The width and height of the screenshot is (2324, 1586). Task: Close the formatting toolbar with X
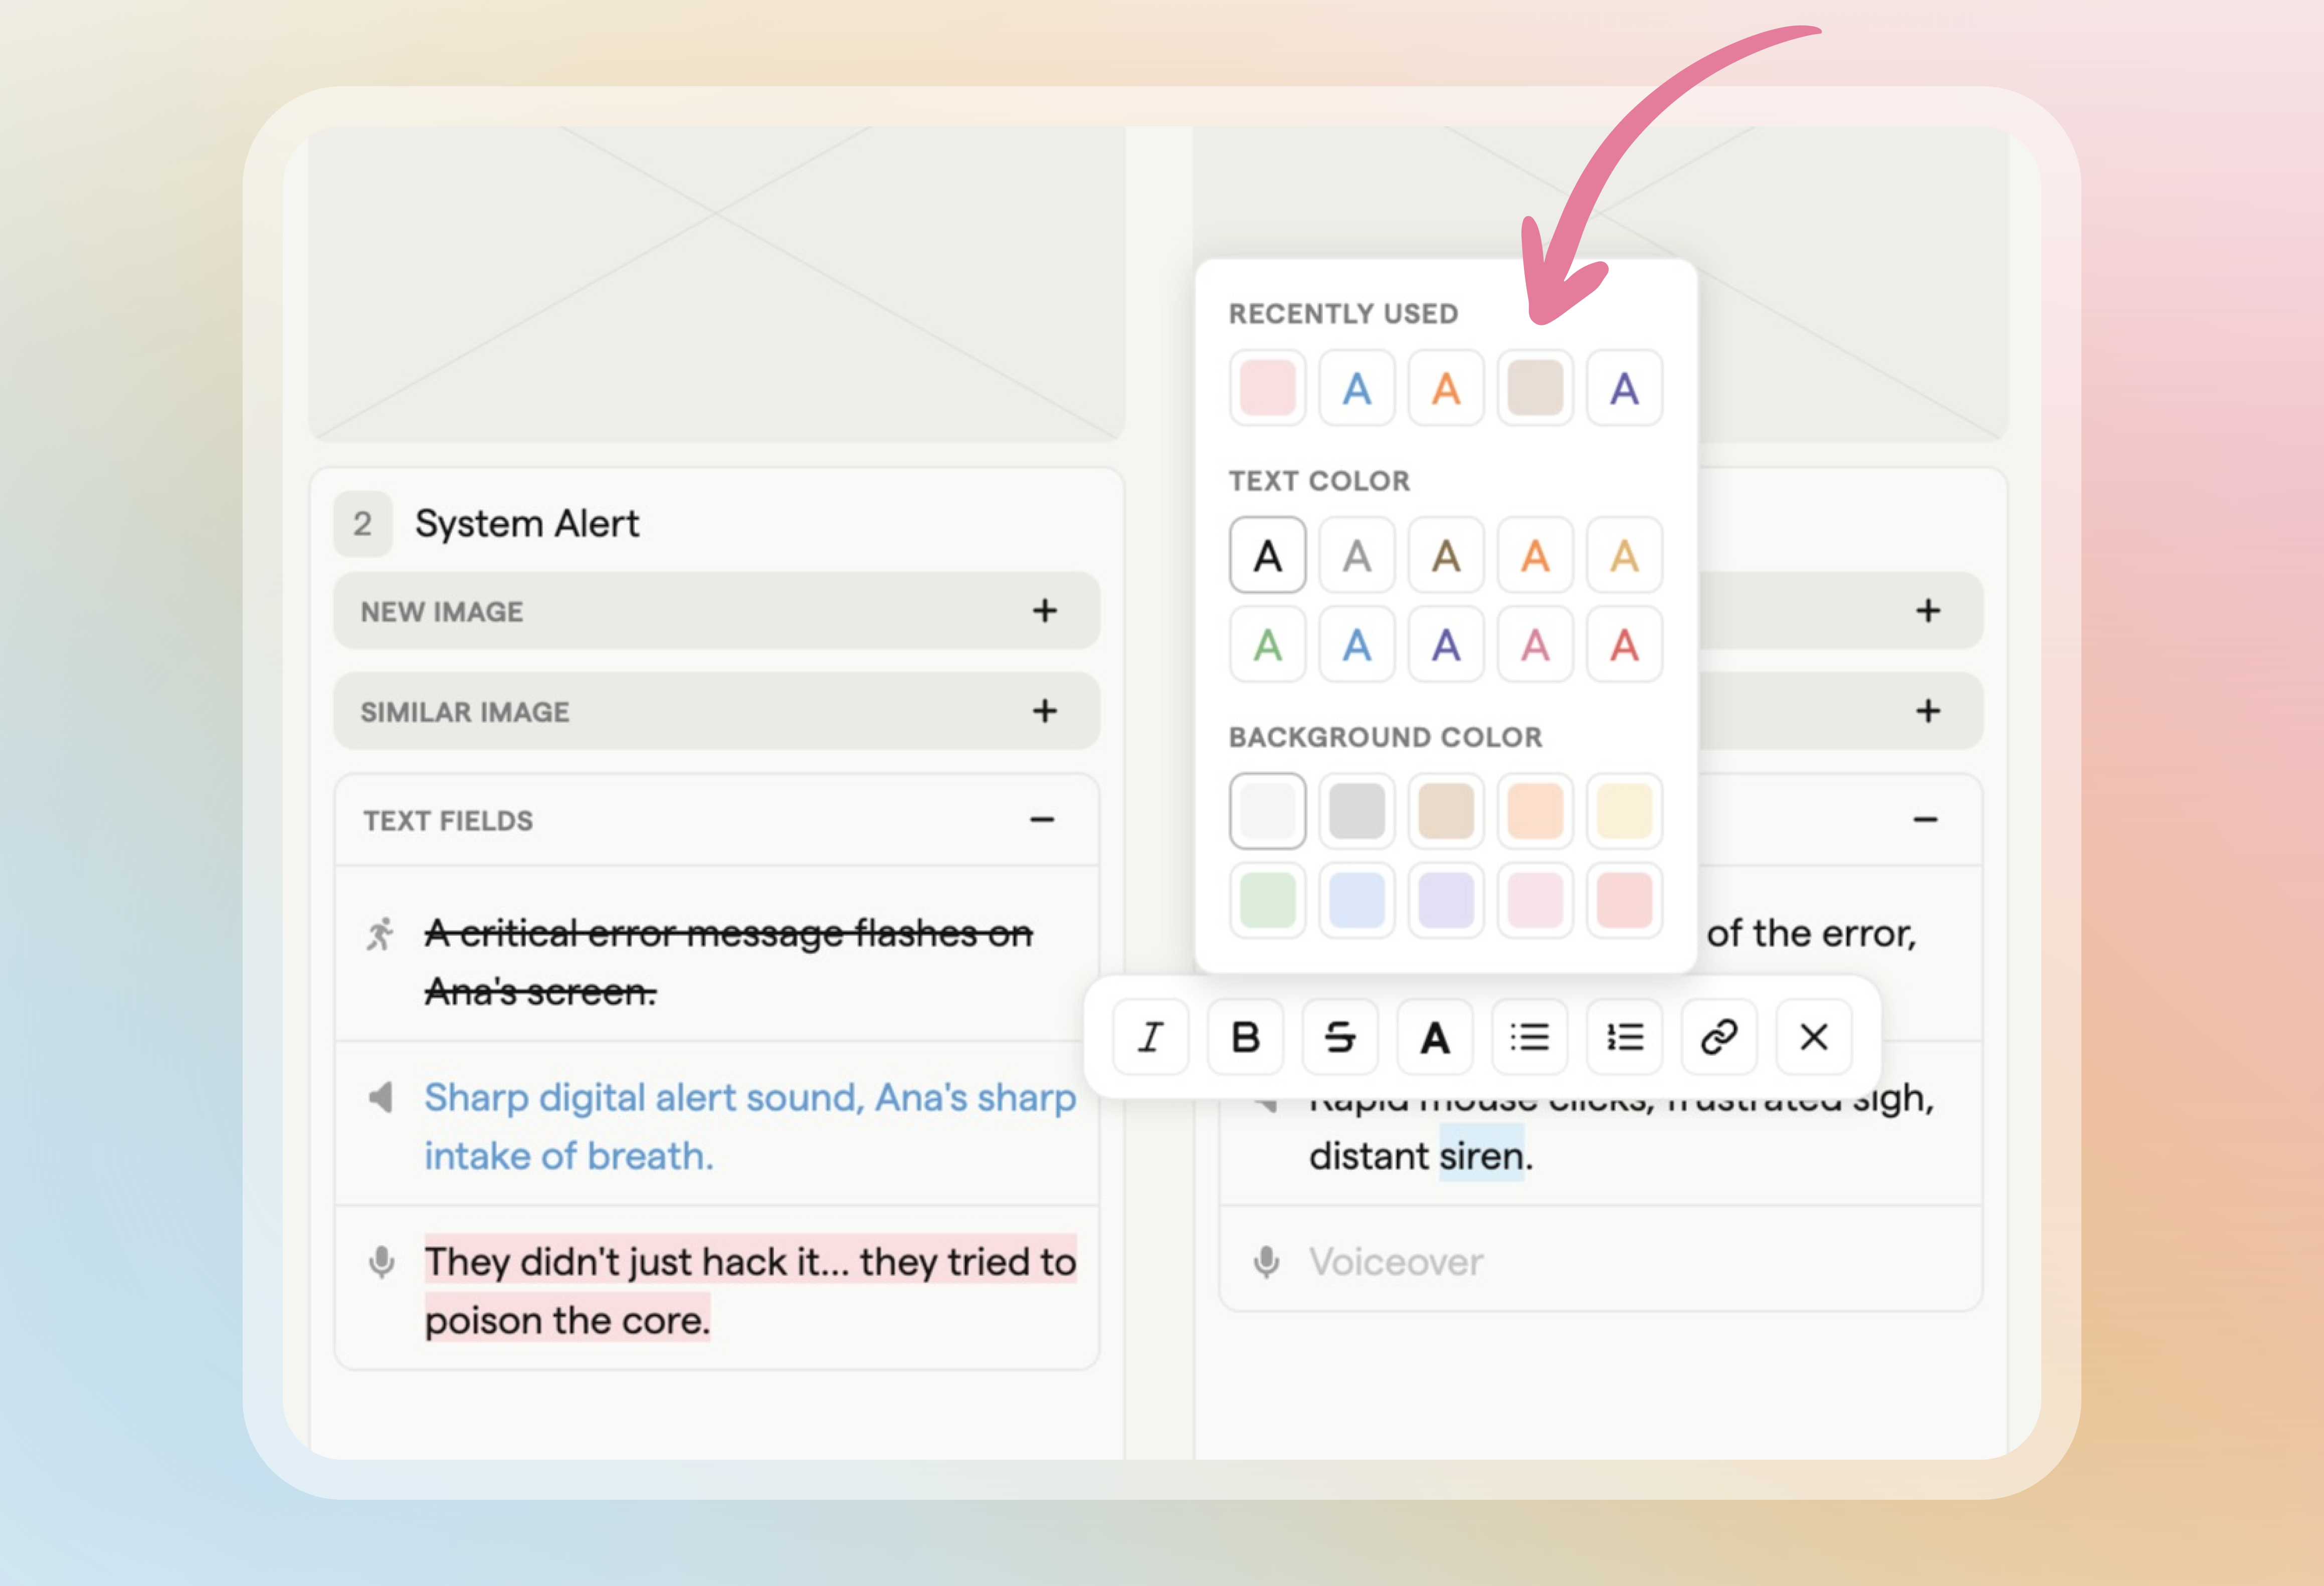(1813, 1037)
